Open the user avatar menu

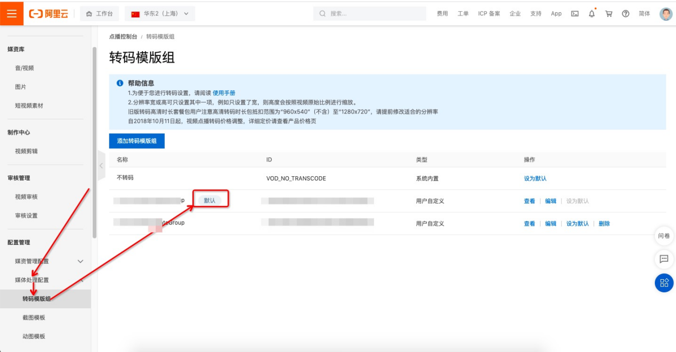point(665,14)
